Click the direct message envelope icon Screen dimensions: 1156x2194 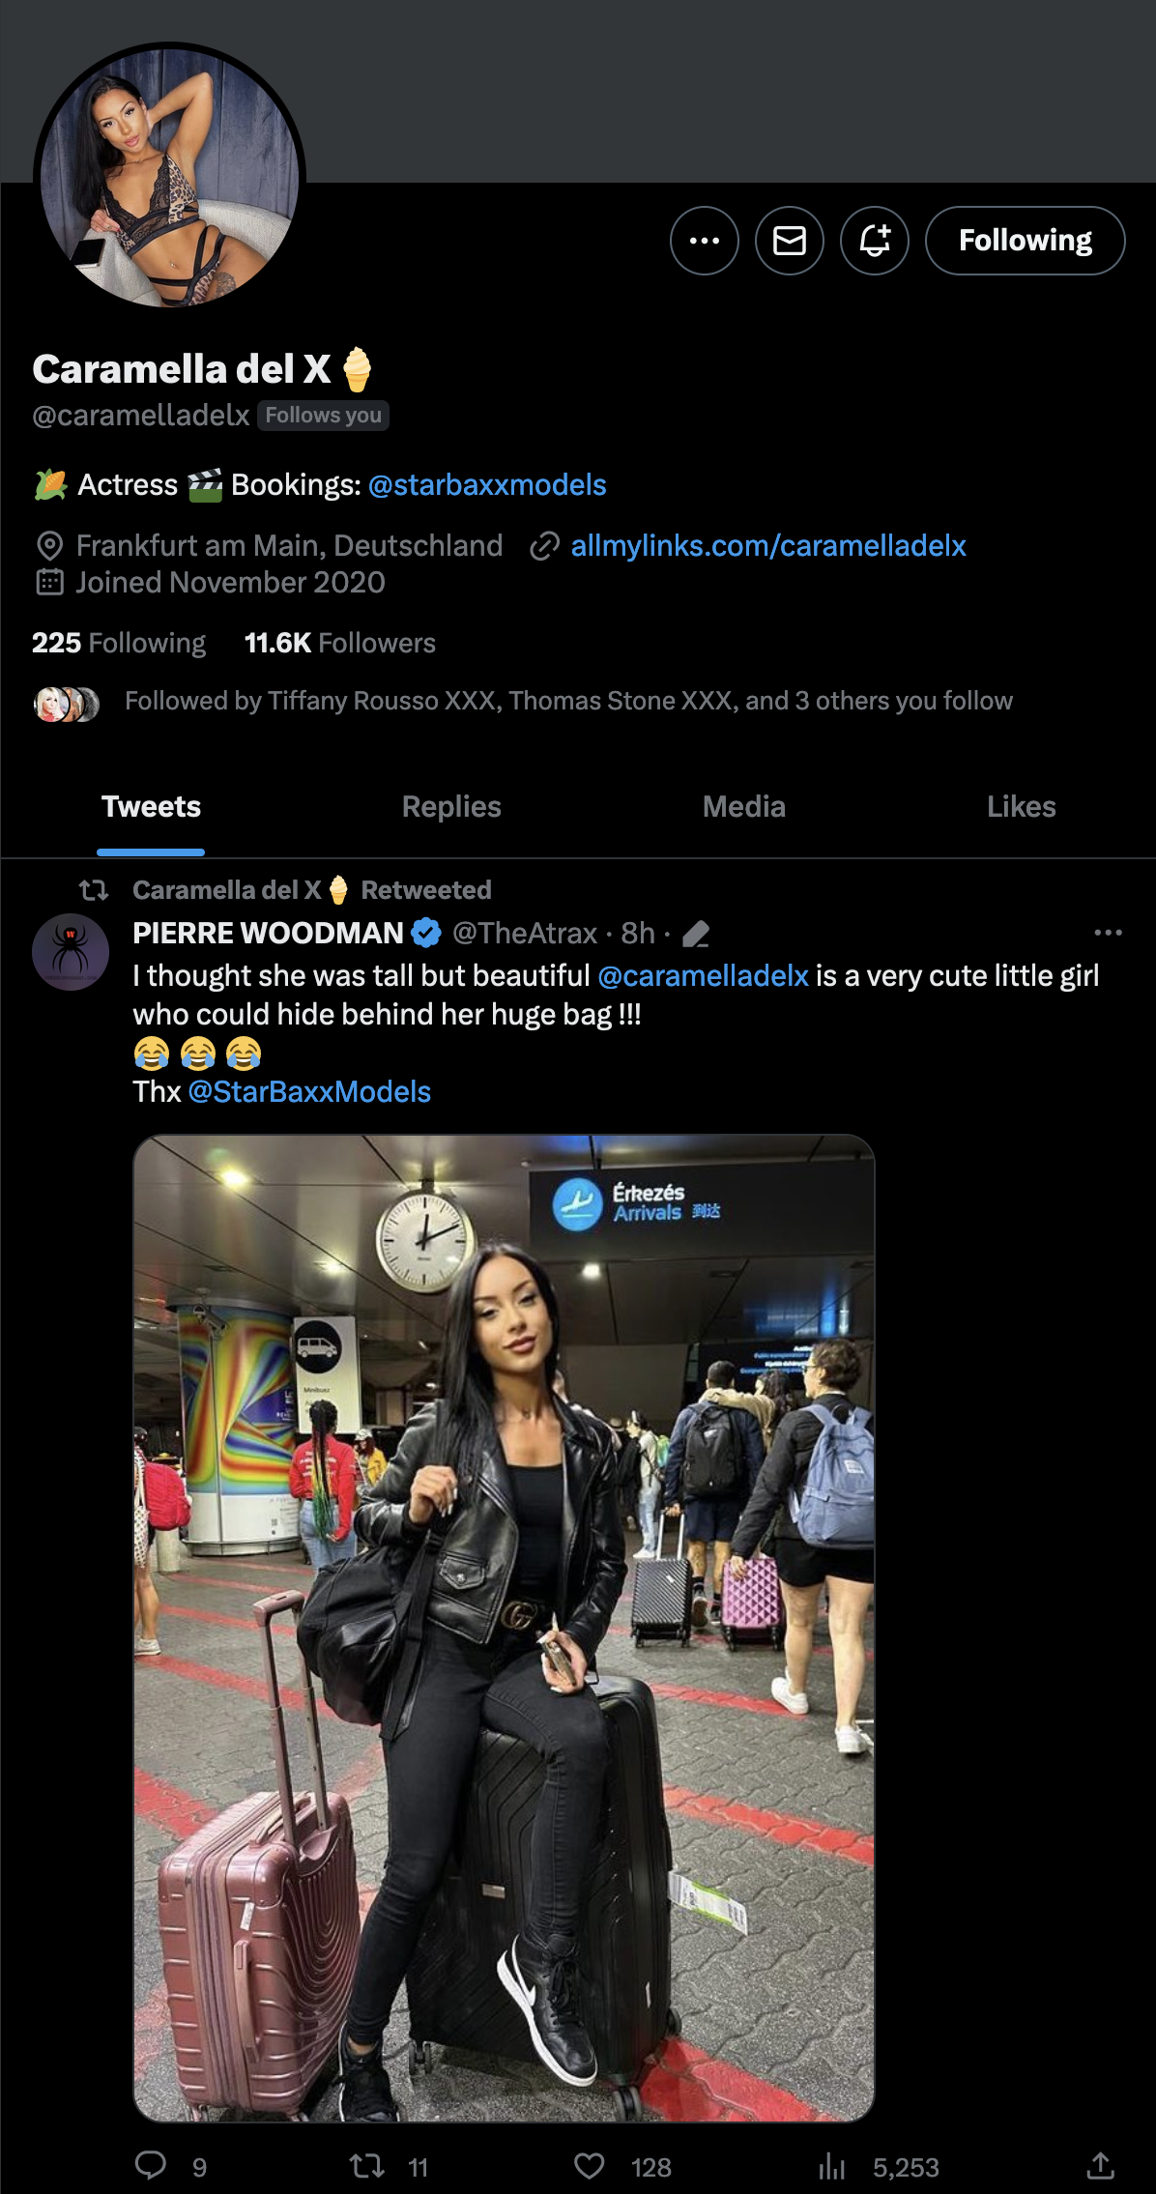(x=789, y=241)
